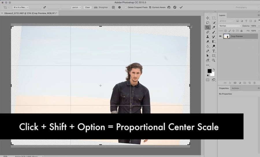Toggle lock transparent pixels
The width and height of the screenshot is (260, 157).
pyautogui.click(x=226, y=31)
